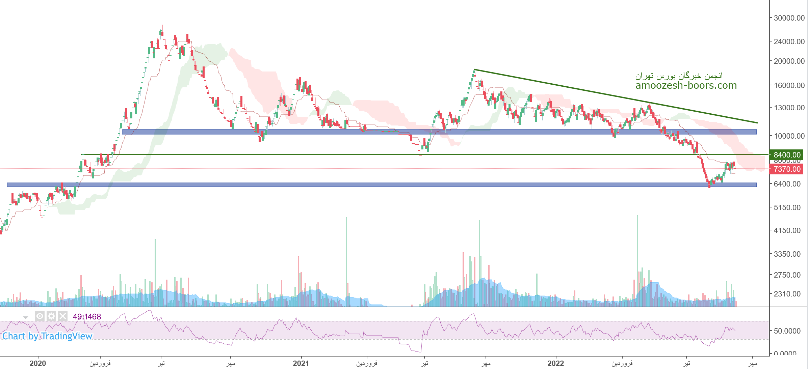Toggle RSI indicator visibility eye icon
The image size is (808, 369).
[40, 316]
